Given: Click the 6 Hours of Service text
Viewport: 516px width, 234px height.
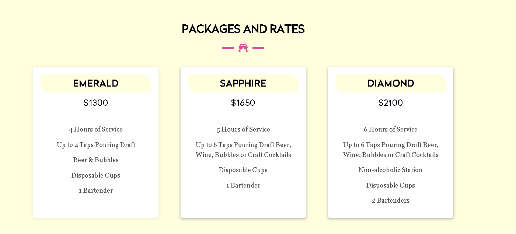Looking at the screenshot, I should point(391,129).
